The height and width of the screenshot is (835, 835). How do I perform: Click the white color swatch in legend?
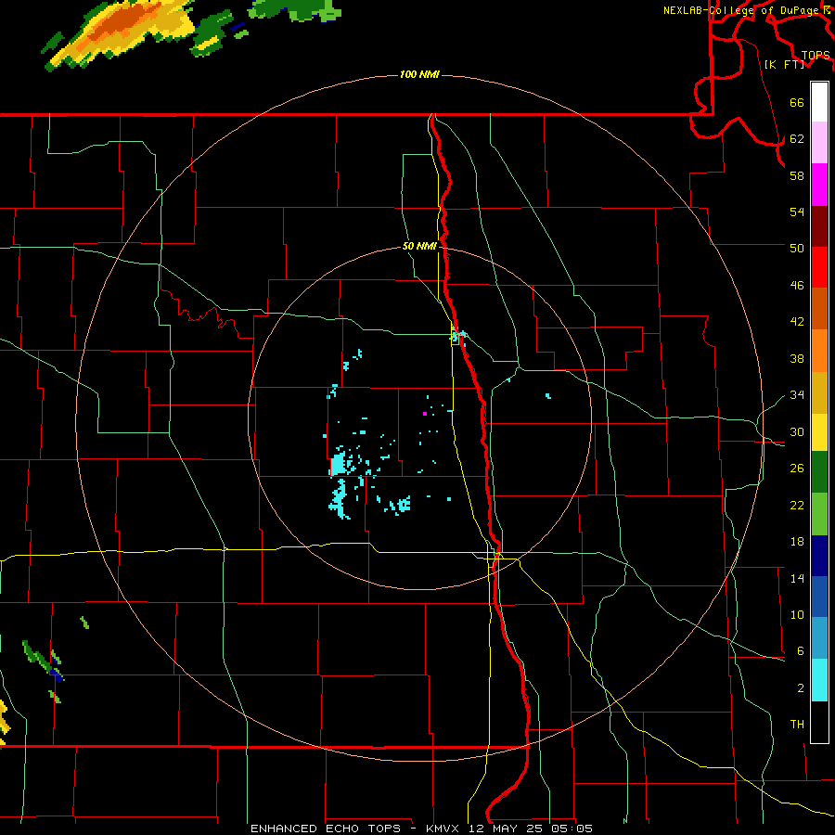point(819,102)
